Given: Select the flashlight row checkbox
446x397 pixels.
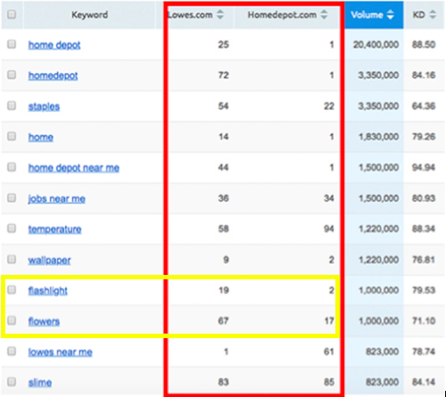Looking at the screenshot, I should coord(11,290).
